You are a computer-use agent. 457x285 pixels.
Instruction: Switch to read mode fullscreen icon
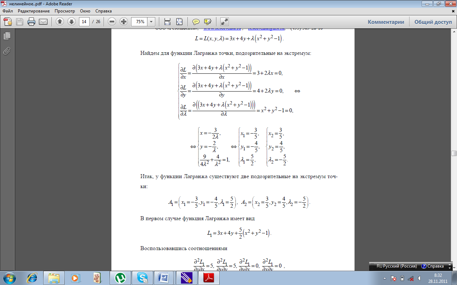coord(224,22)
